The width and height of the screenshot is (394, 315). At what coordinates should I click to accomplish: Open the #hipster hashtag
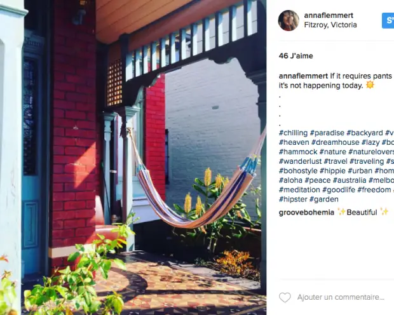[293, 199]
